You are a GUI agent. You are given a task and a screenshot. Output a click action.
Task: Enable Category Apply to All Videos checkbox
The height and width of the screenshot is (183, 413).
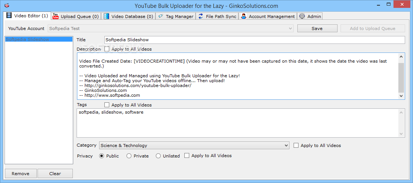[296, 145]
